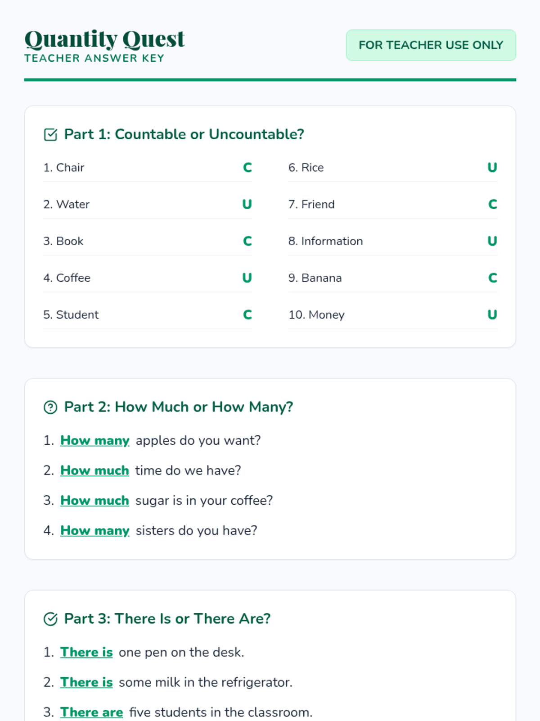
Task: Click the 'There are' answer before five students
Action: (x=92, y=712)
